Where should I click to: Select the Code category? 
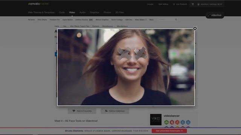[62, 12]
